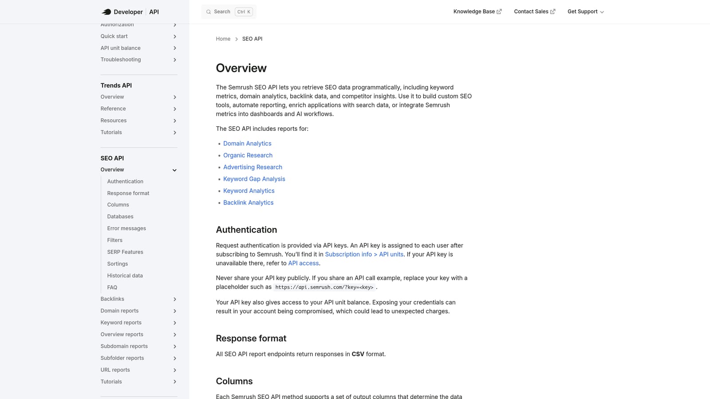Open SEO API Tutorials item

(111, 382)
